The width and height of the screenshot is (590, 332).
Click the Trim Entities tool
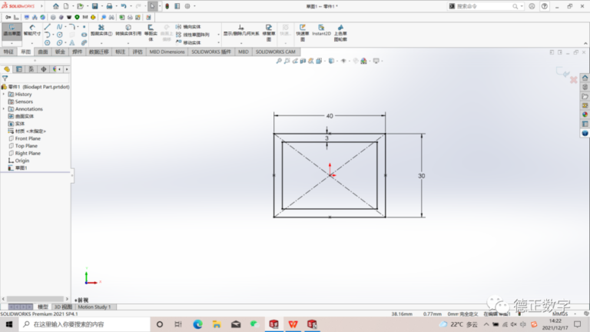point(101,30)
